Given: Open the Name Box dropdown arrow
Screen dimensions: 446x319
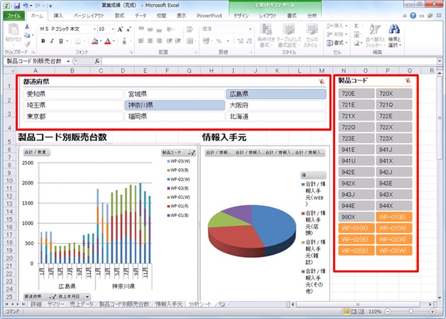Looking at the screenshot, I should pos(68,61).
